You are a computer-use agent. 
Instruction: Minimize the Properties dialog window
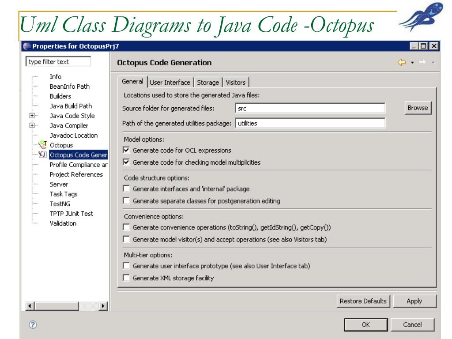tap(414, 46)
